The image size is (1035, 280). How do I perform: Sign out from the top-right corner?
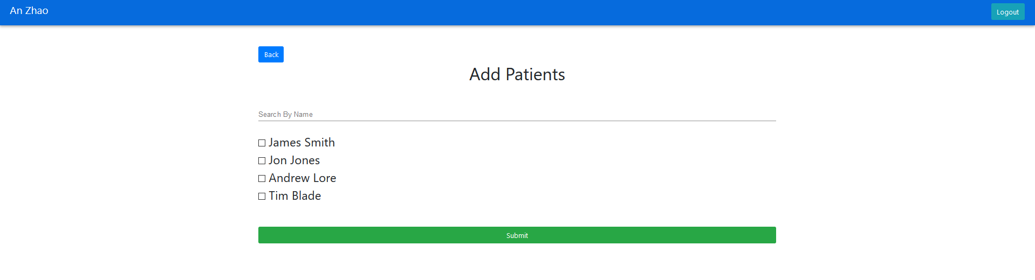point(1007,12)
